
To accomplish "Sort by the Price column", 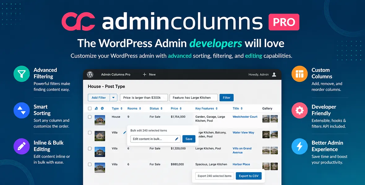I will click(x=176, y=109).
